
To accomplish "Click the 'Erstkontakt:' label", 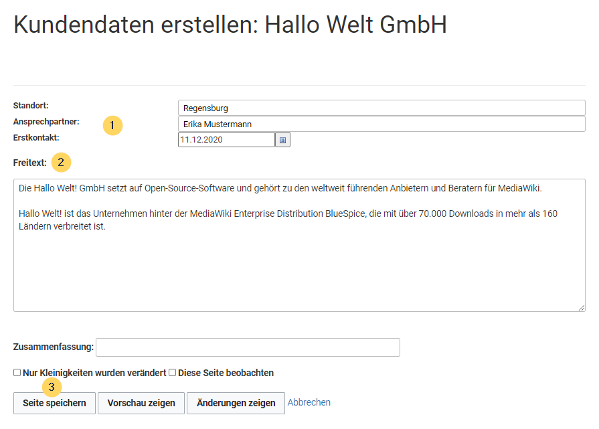I will click(36, 137).
